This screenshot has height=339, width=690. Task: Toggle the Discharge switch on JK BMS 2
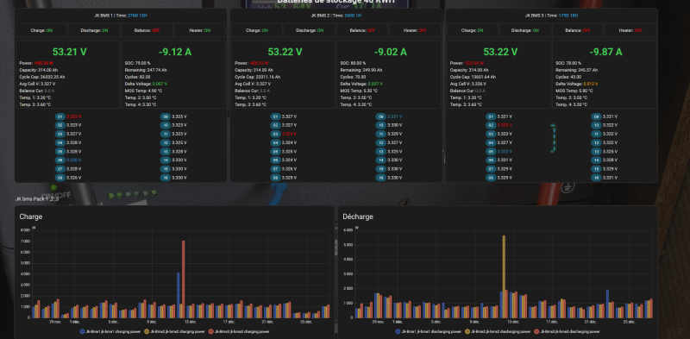pos(310,30)
